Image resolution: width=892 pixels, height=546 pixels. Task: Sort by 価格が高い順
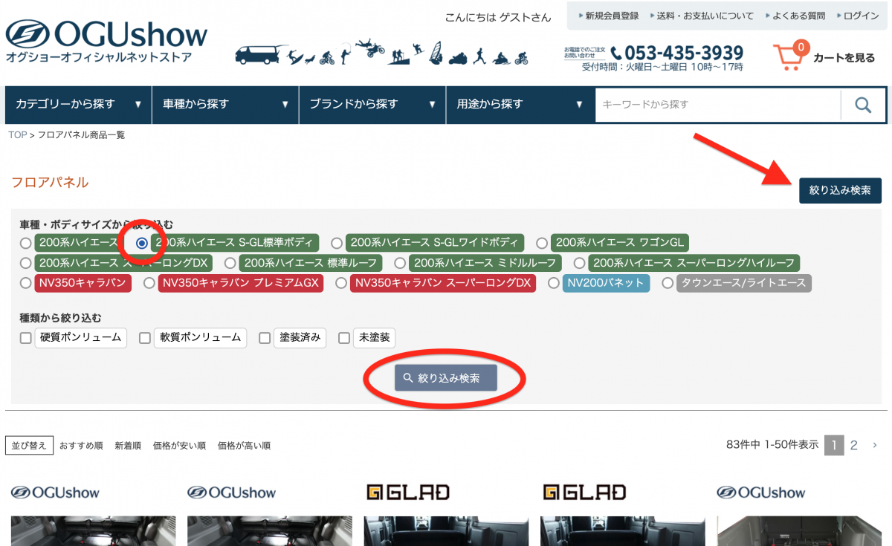coord(244,446)
